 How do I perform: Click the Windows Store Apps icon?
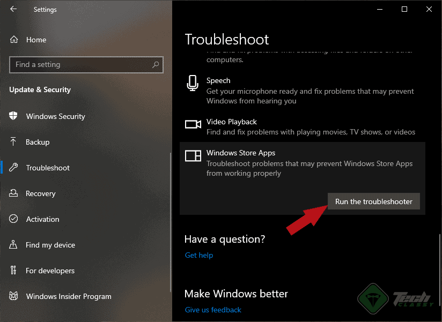tap(193, 155)
